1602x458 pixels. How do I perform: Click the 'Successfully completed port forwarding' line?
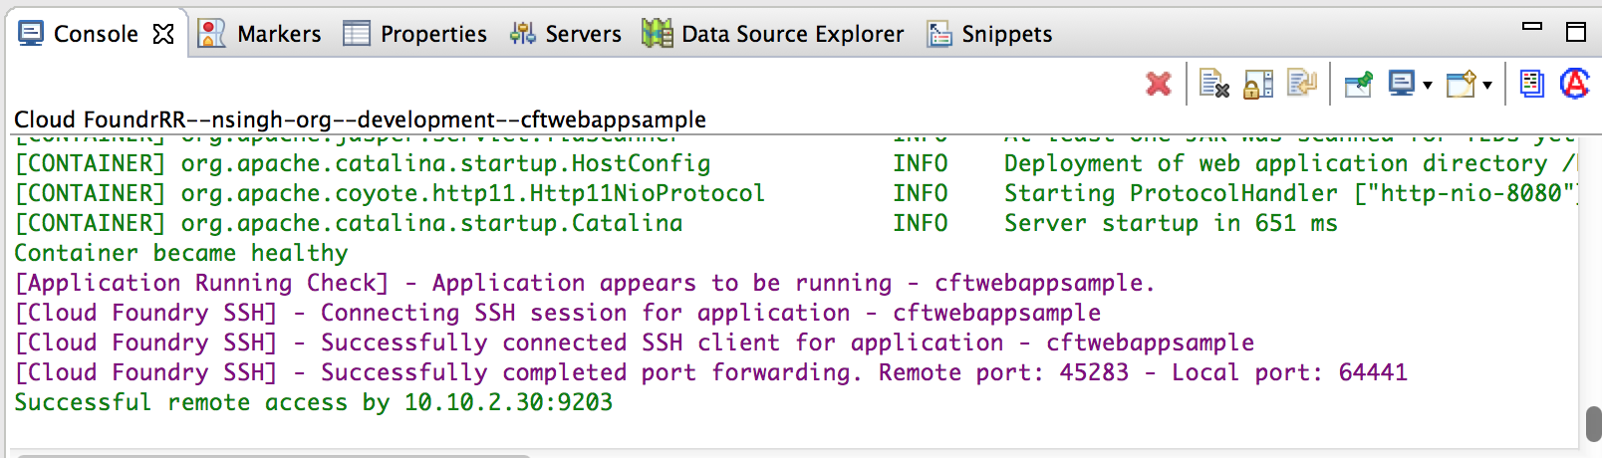[711, 372]
